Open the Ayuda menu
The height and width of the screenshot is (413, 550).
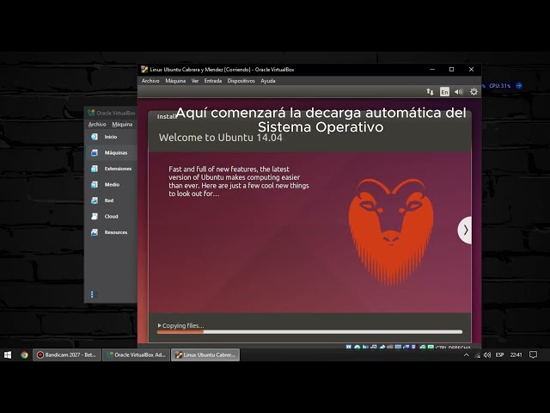(268, 81)
